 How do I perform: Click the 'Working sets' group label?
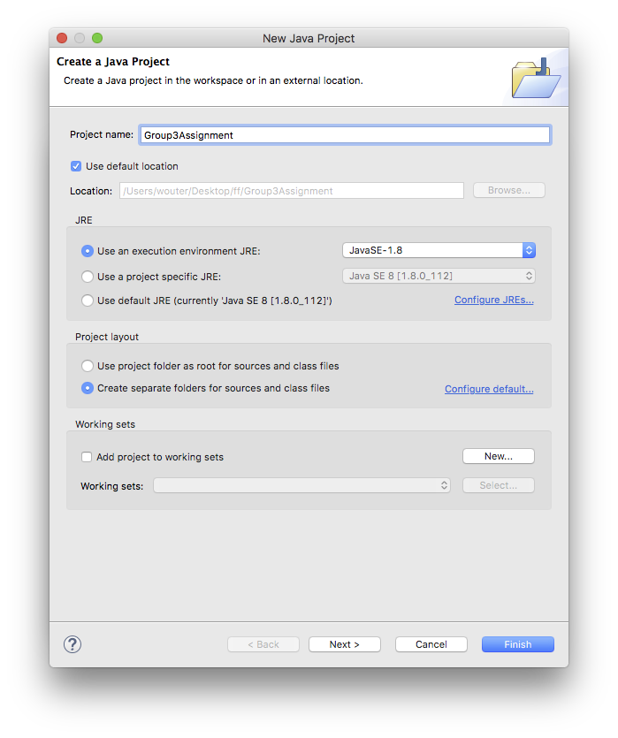105,424
